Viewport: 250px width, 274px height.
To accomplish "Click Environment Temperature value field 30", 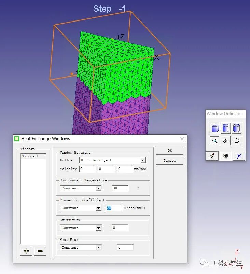I will (x=120, y=188).
